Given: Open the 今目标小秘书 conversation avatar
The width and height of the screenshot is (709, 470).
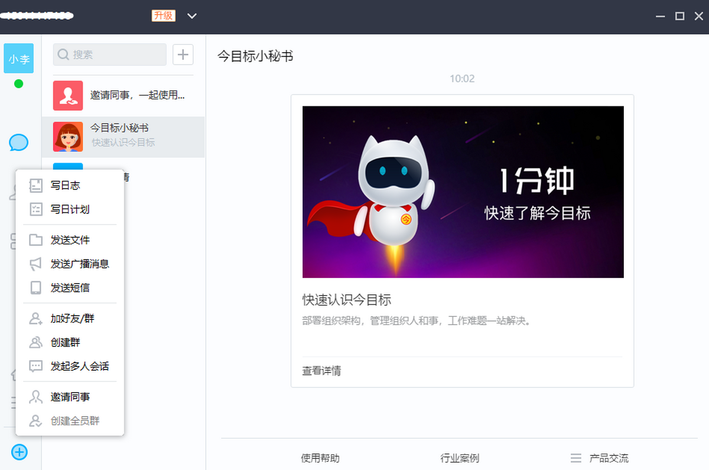Looking at the screenshot, I should 68,137.
